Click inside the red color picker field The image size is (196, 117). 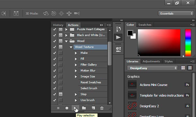pos(159,43)
